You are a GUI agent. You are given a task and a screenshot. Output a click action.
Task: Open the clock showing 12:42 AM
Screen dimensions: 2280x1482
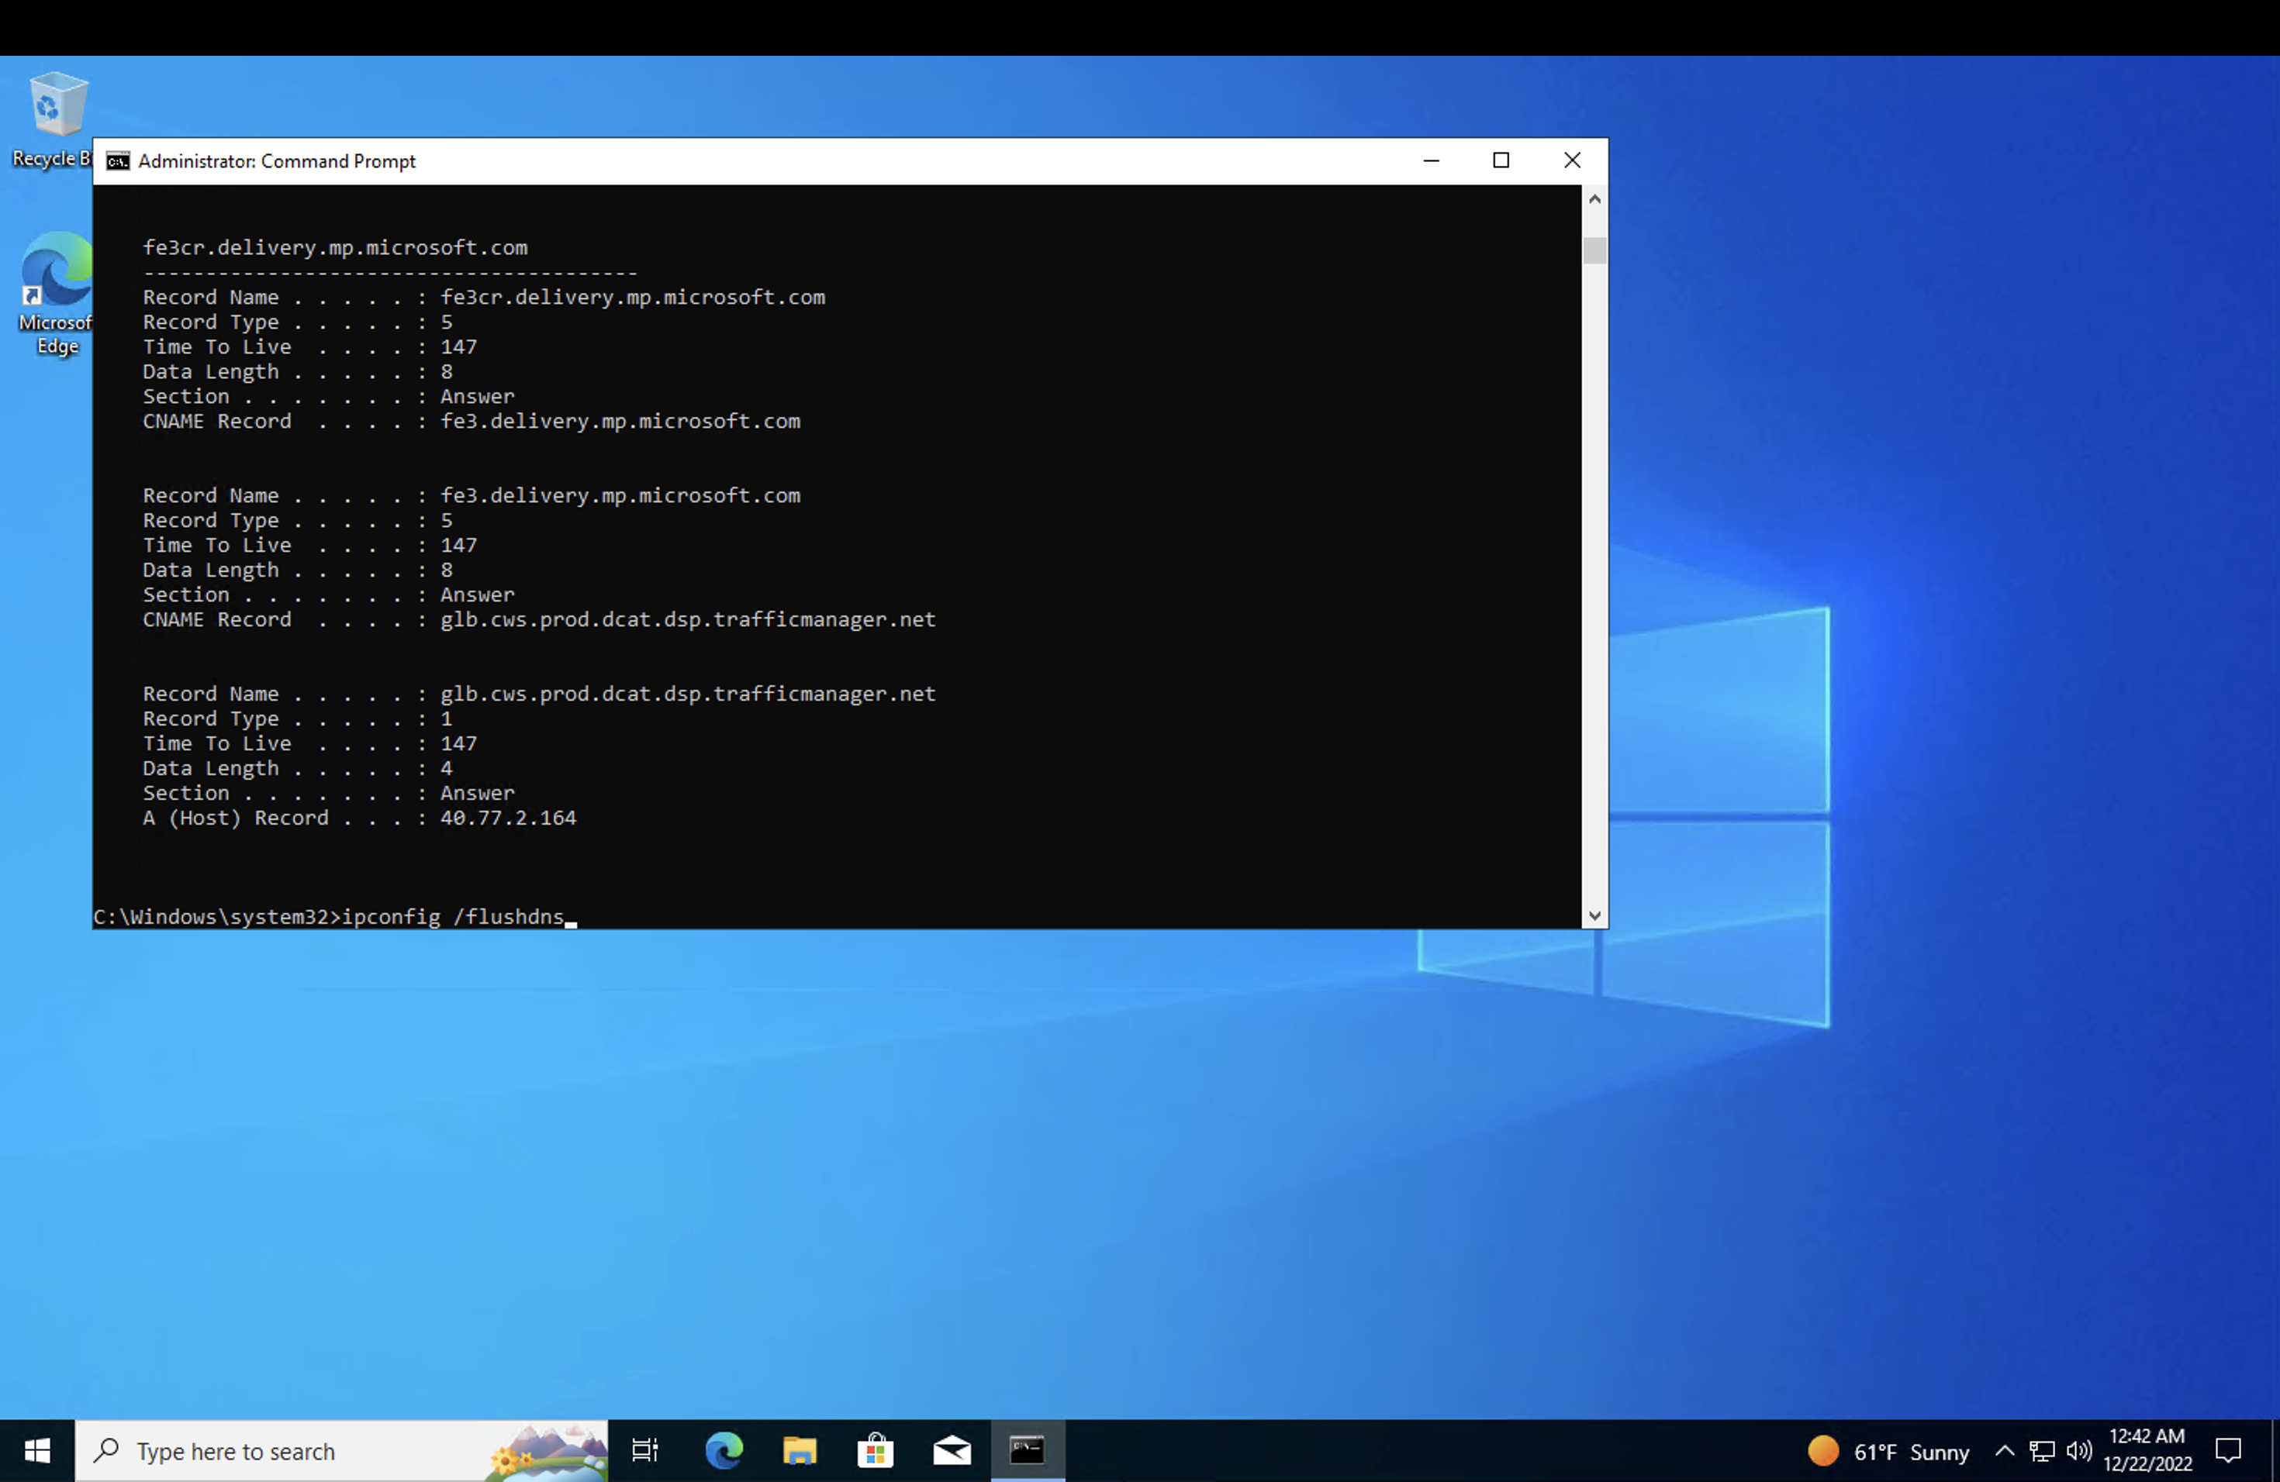(2147, 1450)
